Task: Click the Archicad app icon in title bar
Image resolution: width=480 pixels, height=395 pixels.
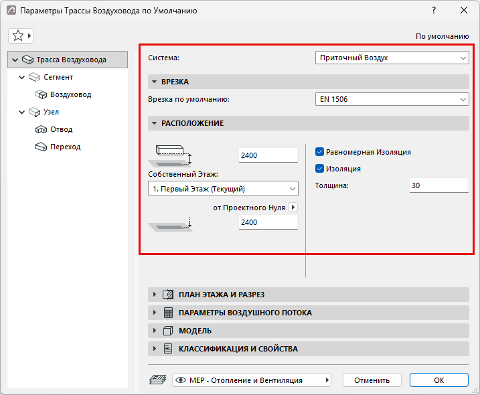Action: tap(11, 10)
